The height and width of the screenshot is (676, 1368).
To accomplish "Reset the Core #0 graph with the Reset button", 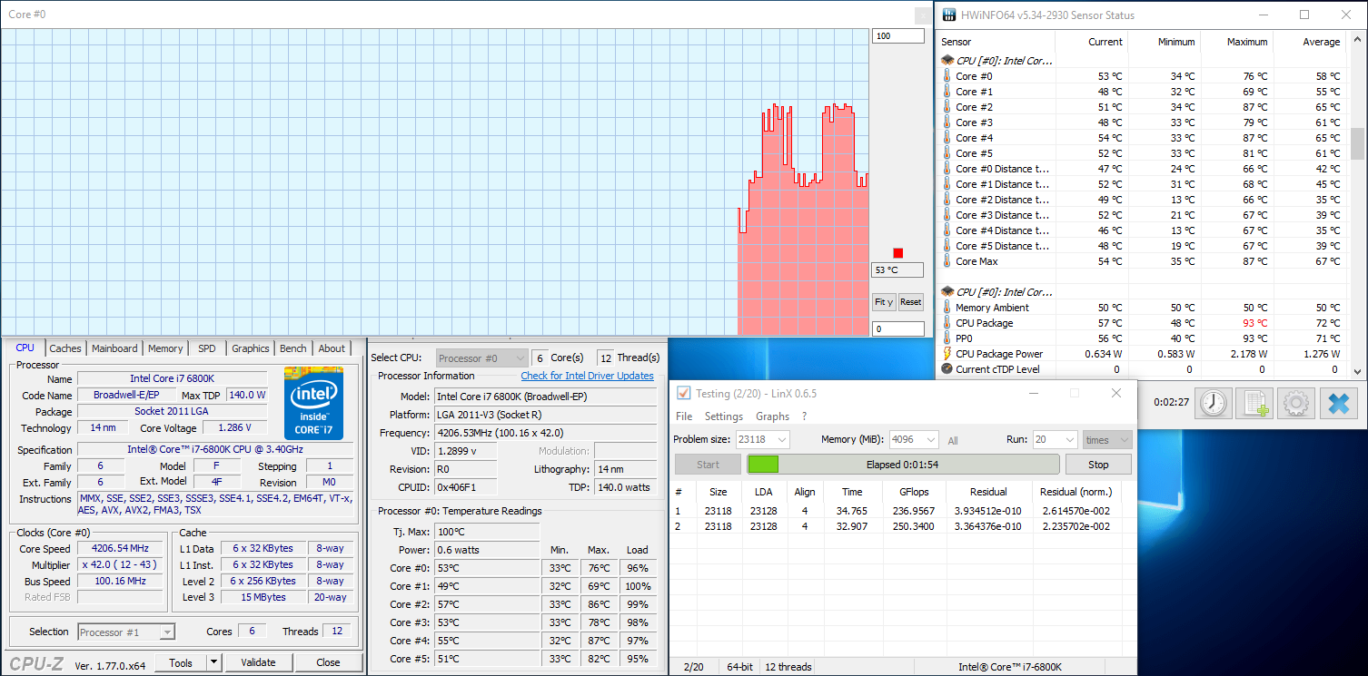I will click(910, 302).
